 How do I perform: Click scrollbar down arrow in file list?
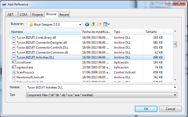175,80
